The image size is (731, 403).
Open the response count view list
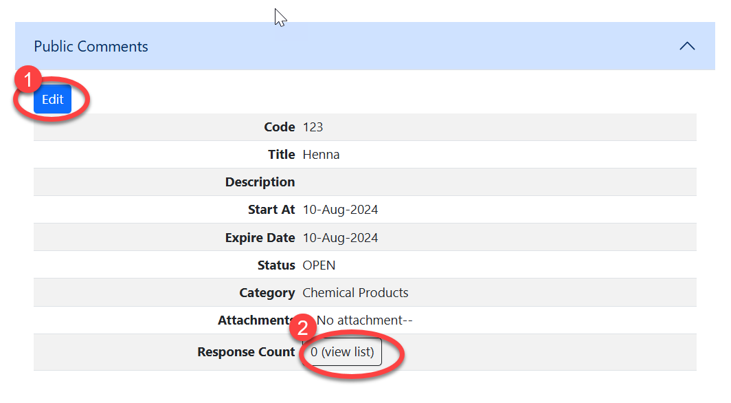342,352
